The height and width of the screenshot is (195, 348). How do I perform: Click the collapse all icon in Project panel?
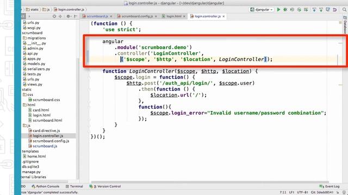pos(60,16)
